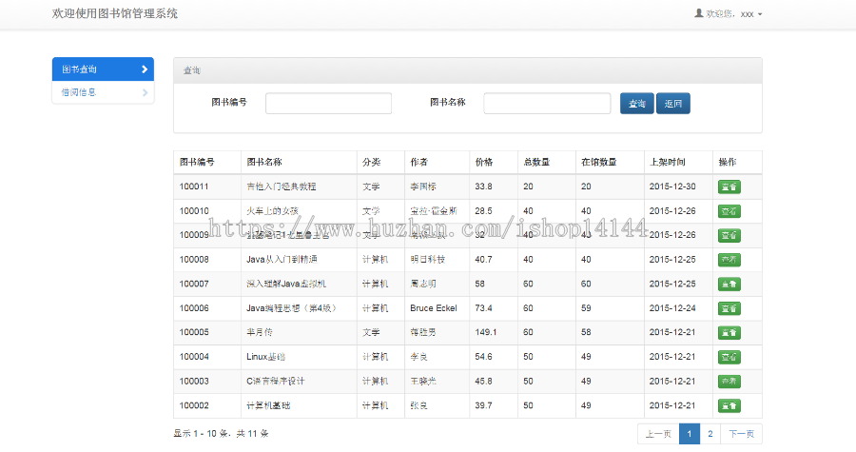Select 图书查询 in the sidebar menu
Viewport: 856px width, 452px height.
pos(103,69)
